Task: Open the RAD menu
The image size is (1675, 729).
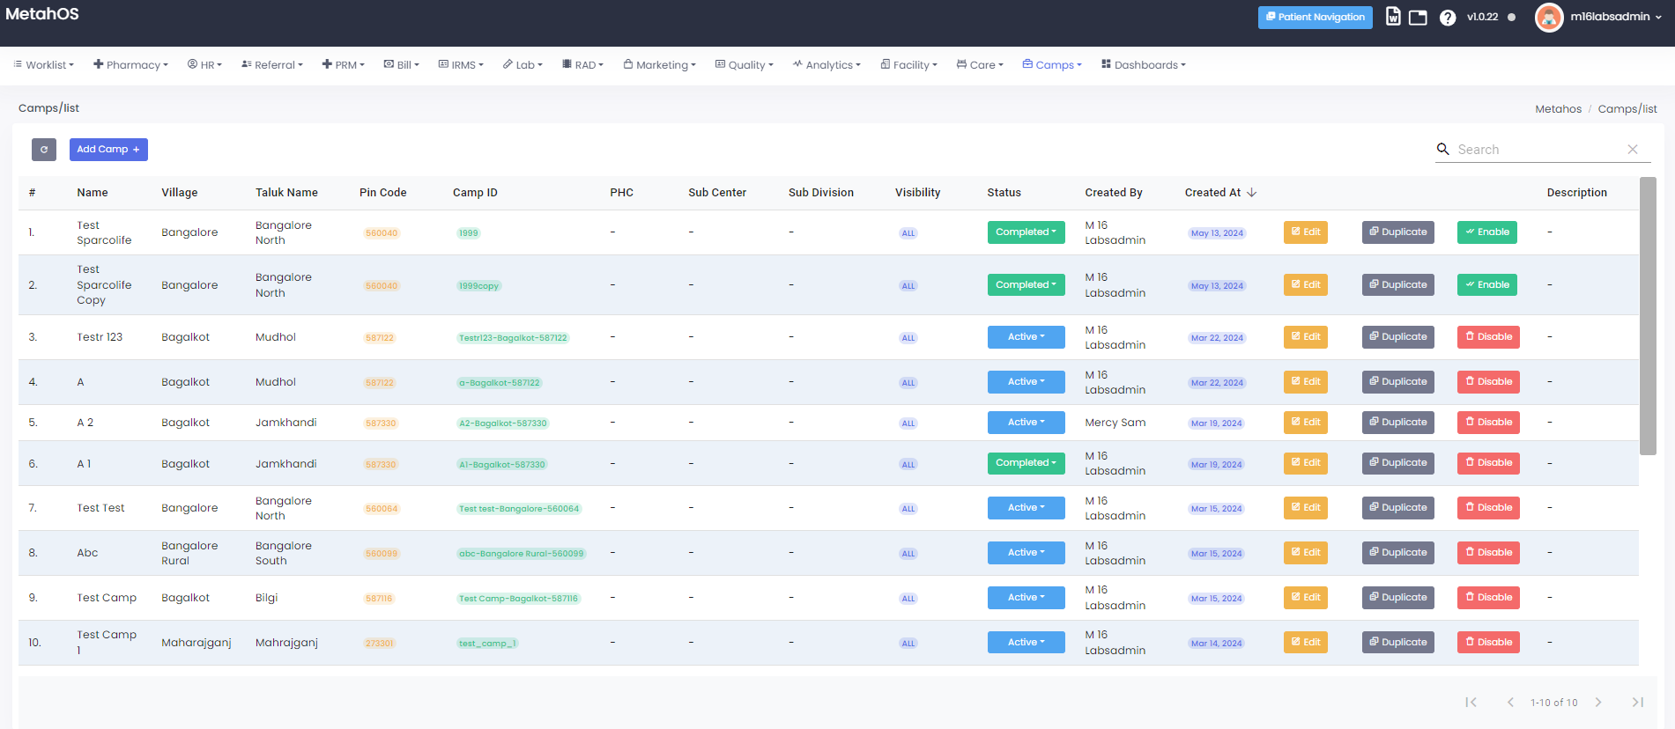Action: tap(583, 65)
